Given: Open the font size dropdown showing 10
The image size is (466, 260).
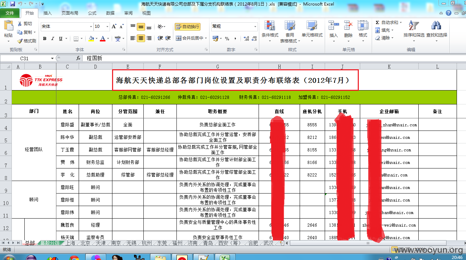Looking at the screenshot, I should [x=108, y=26].
